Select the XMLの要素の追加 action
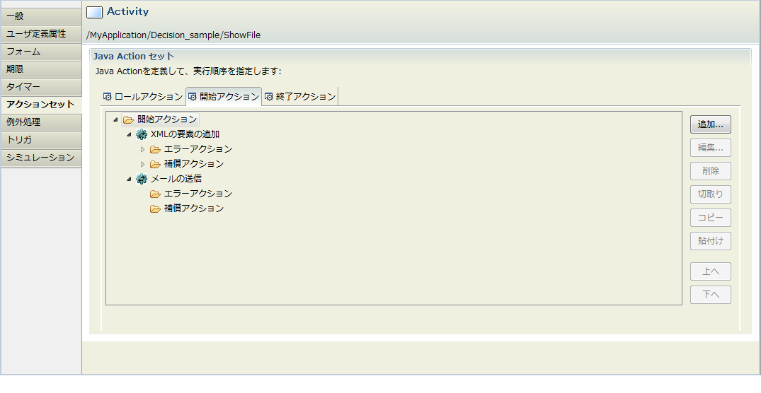The height and width of the screenshot is (393, 761). (185, 134)
